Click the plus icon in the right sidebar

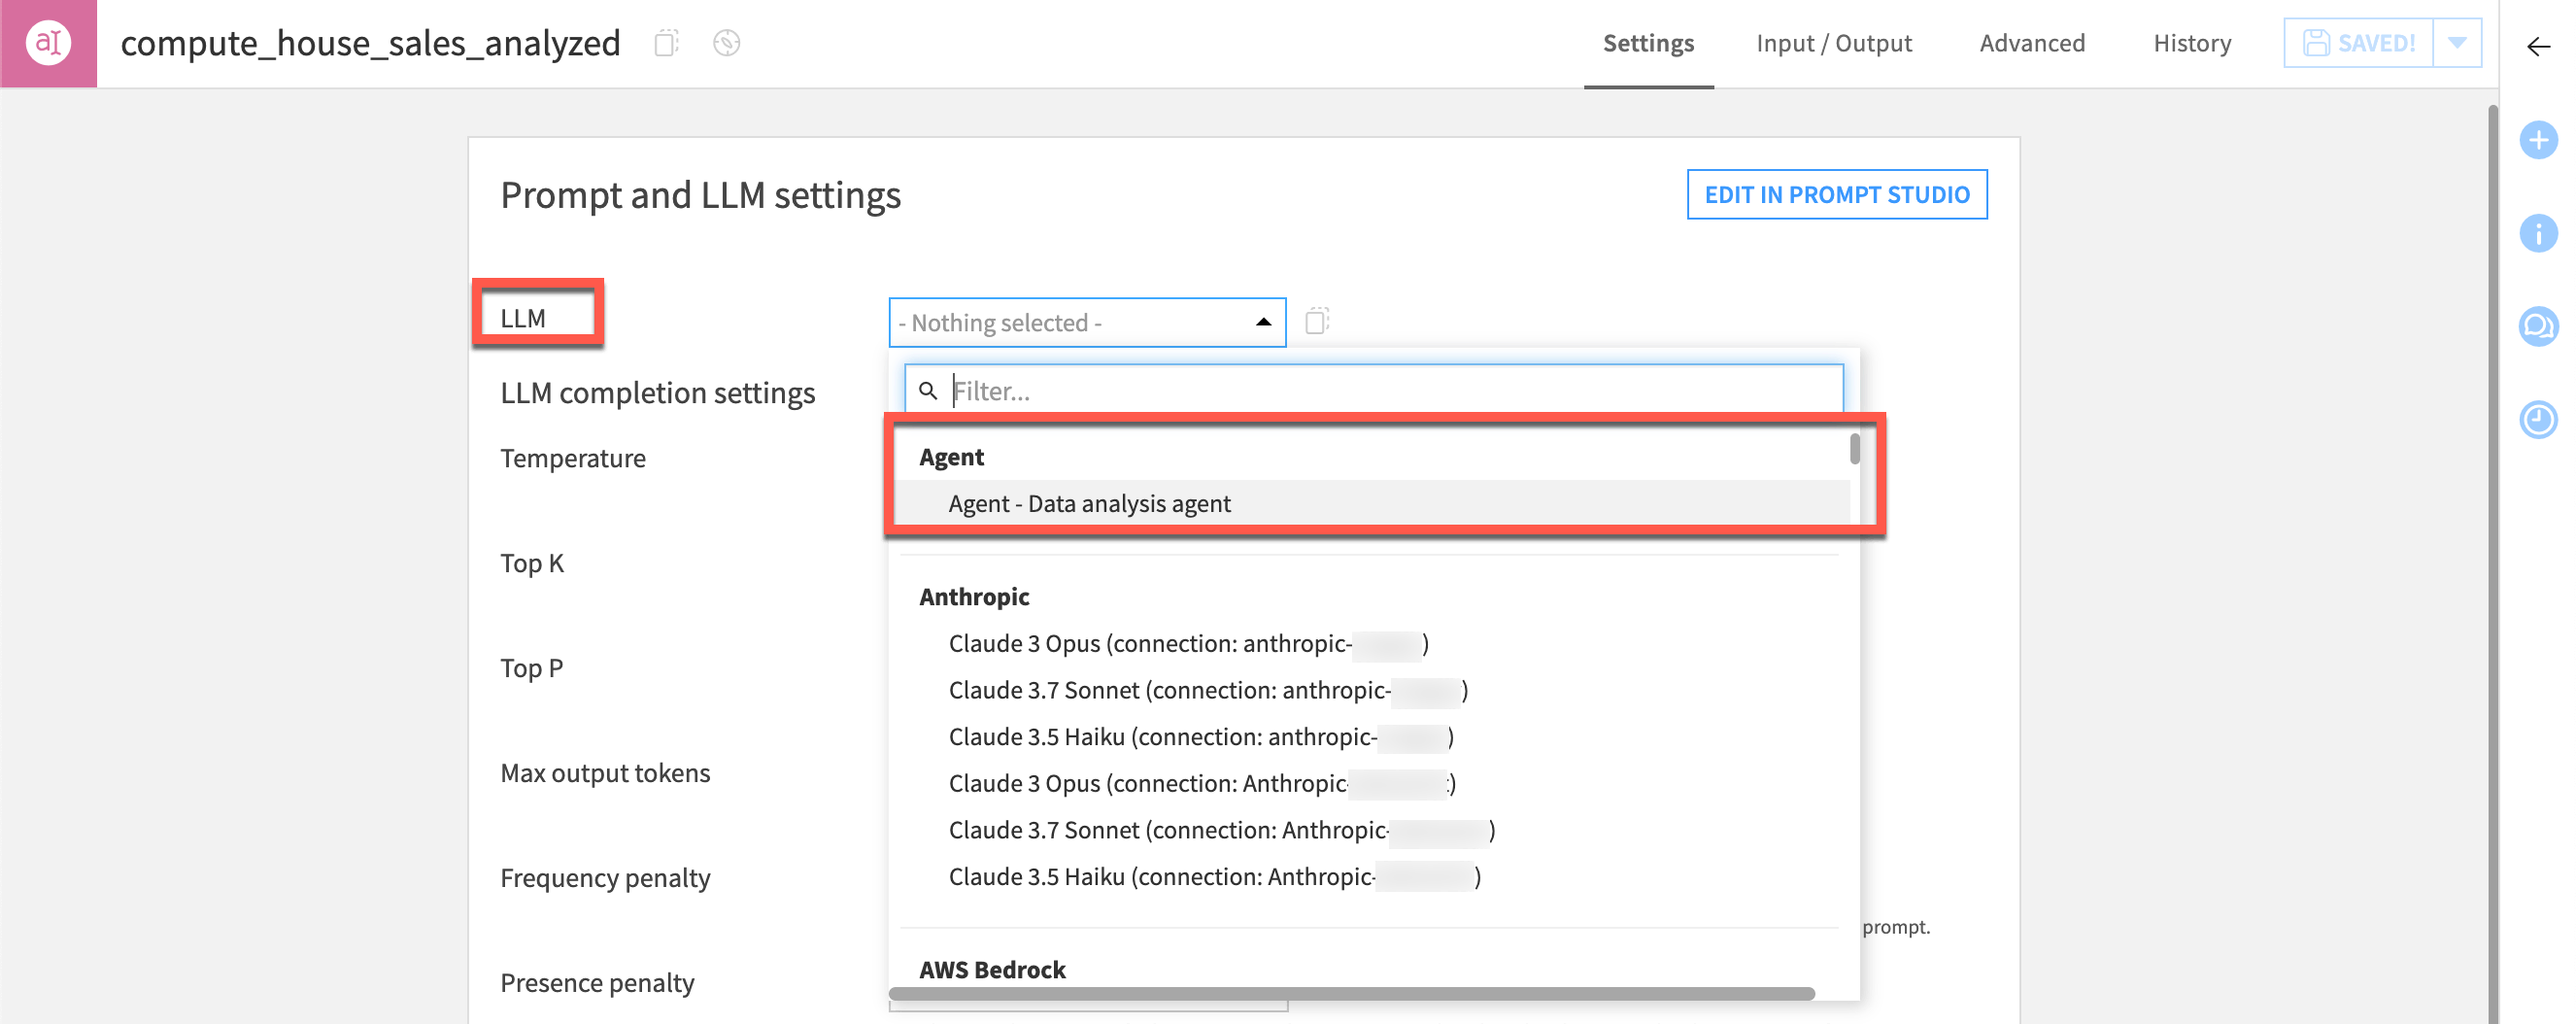click(x=2539, y=140)
